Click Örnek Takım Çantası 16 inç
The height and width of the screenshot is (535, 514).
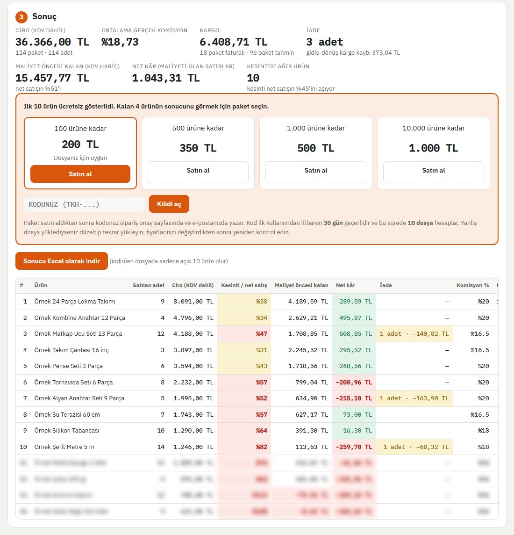[x=71, y=350]
